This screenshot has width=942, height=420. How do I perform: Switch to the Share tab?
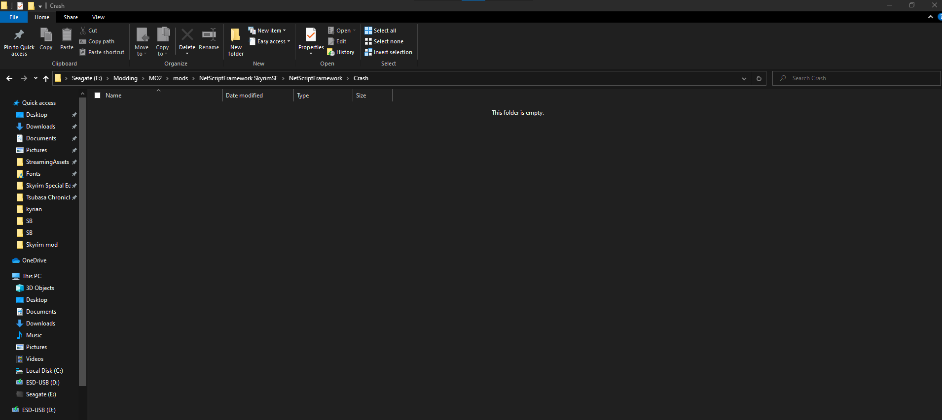(x=71, y=17)
